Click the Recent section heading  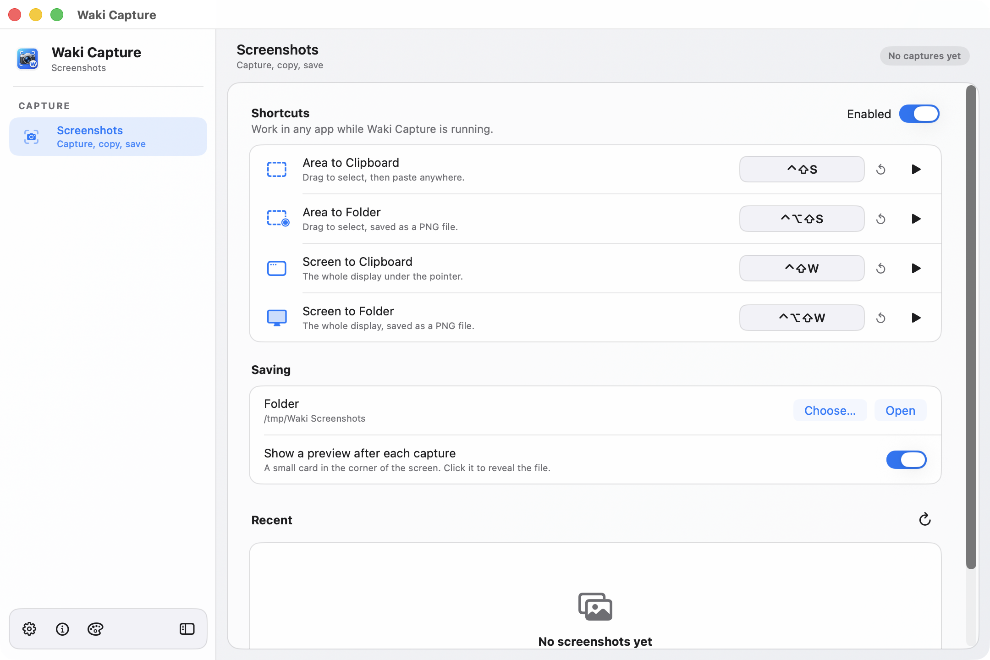tap(272, 520)
